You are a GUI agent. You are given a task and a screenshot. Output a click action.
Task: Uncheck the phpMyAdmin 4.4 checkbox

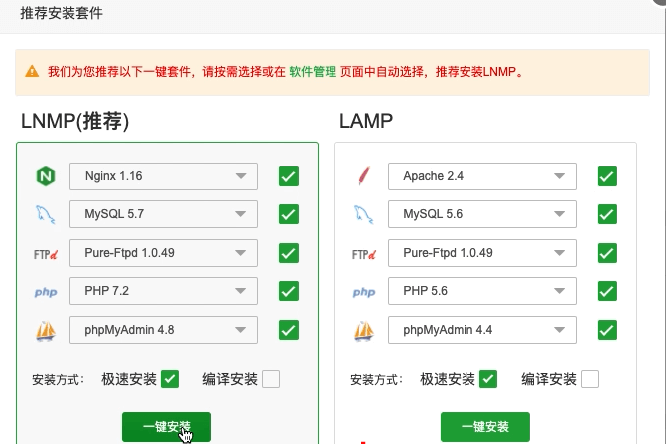pyautogui.click(x=607, y=330)
